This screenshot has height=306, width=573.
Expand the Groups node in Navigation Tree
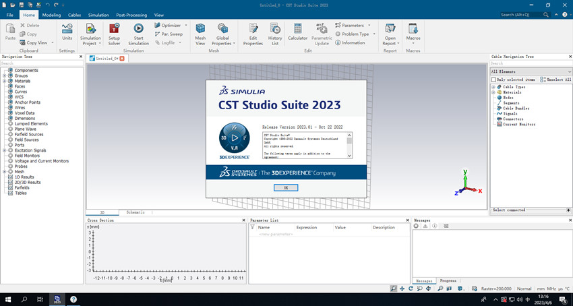[x=4, y=75]
